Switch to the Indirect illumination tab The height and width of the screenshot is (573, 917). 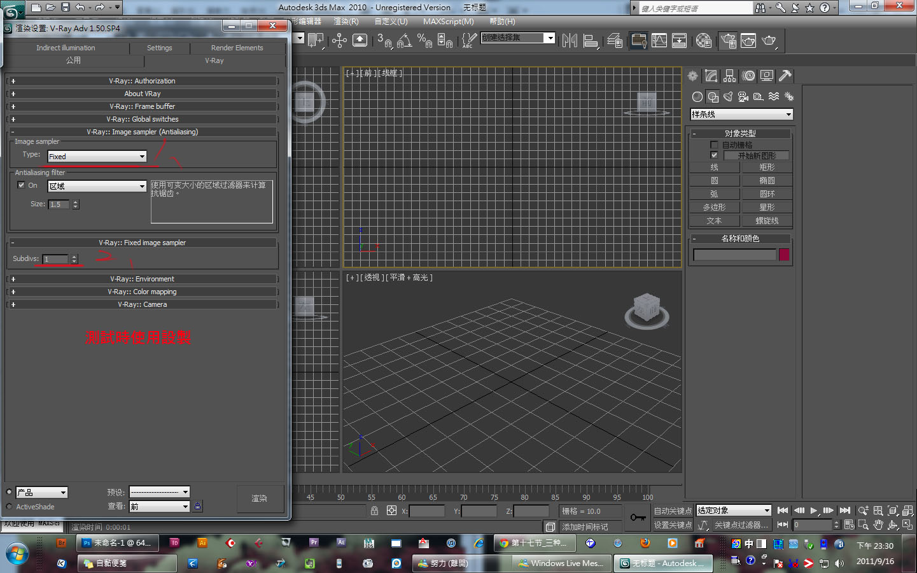pos(66,48)
